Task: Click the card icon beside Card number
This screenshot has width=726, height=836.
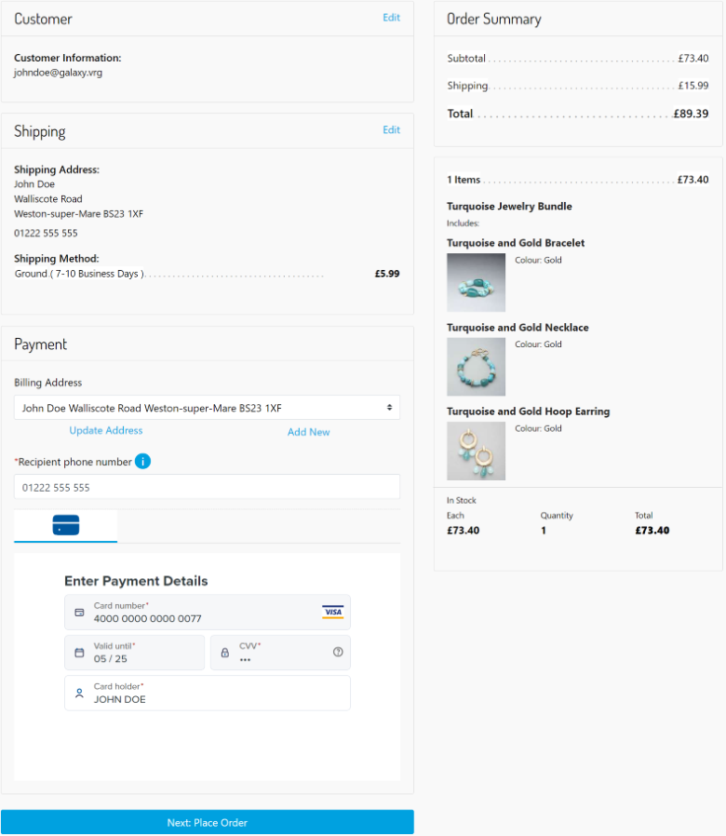Action: click(x=79, y=612)
